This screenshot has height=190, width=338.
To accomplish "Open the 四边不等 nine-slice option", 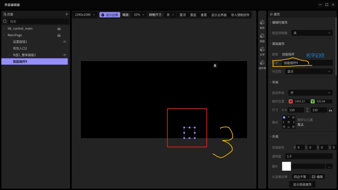I will click(x=300, y=177).
